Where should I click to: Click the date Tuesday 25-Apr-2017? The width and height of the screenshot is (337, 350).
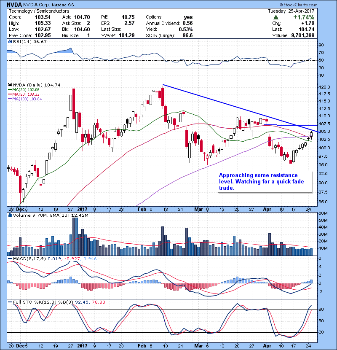tap(291, 11)
